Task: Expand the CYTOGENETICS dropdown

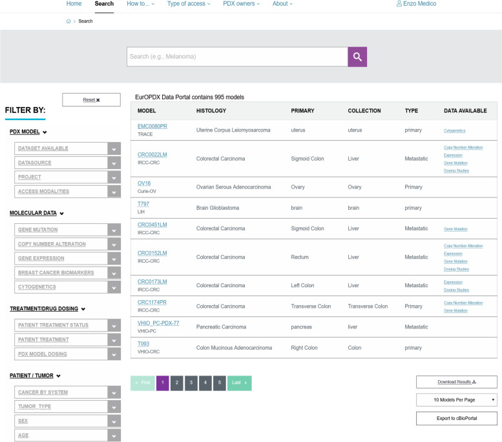Action: (68, 287)
